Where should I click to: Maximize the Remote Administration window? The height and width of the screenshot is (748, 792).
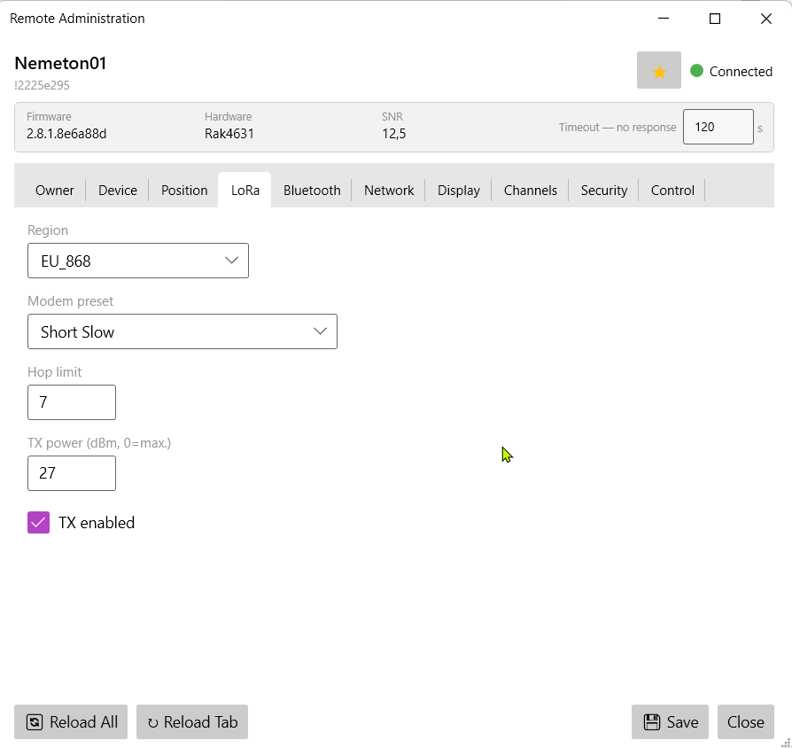(x=715, y=19)
